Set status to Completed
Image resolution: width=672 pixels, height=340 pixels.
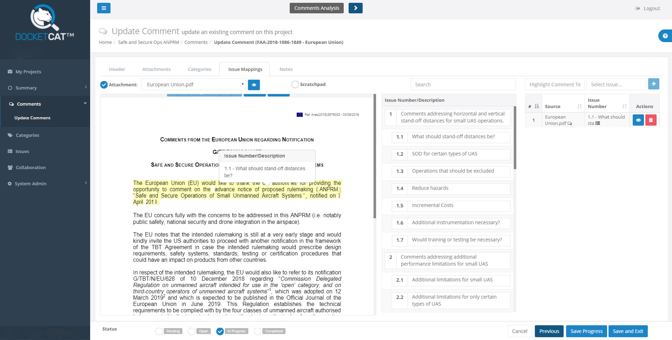pos(257,331)
